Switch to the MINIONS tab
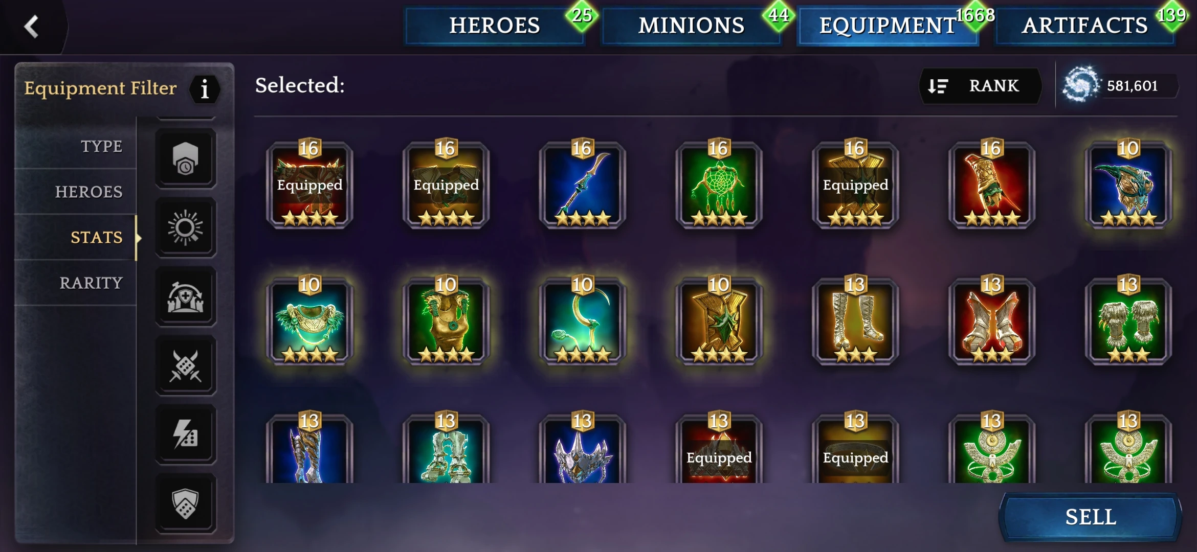 tap(691, 26)
